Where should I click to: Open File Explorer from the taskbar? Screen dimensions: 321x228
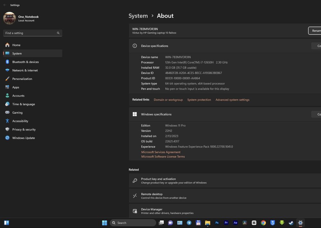click(208, 223)
